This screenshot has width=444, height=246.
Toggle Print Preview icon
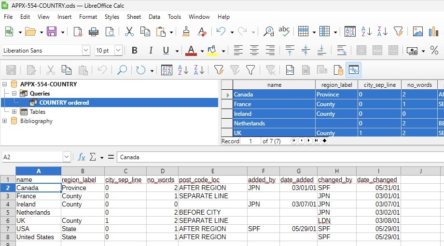click(x=110, y=31)
